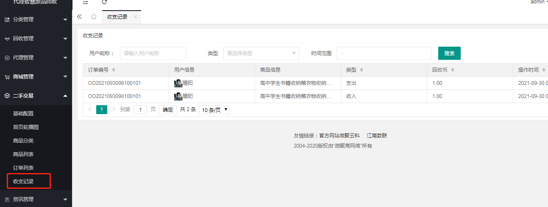Click the user avatar in the 支出 row
The image size is (548, 207).
(x=178, y=83)
